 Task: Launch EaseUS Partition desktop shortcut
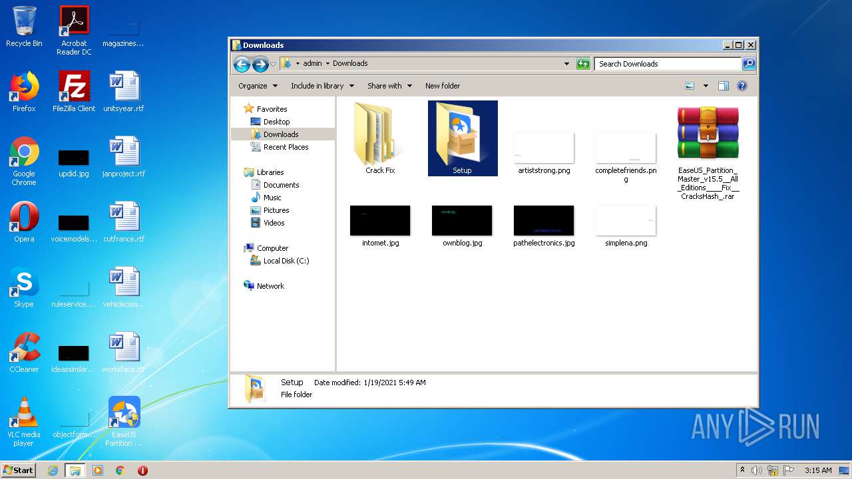pyautogui.click(x=124, y=422)
